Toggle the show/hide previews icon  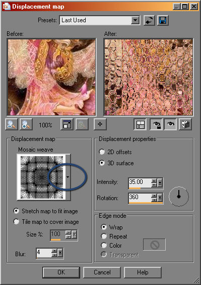(140, 124)
